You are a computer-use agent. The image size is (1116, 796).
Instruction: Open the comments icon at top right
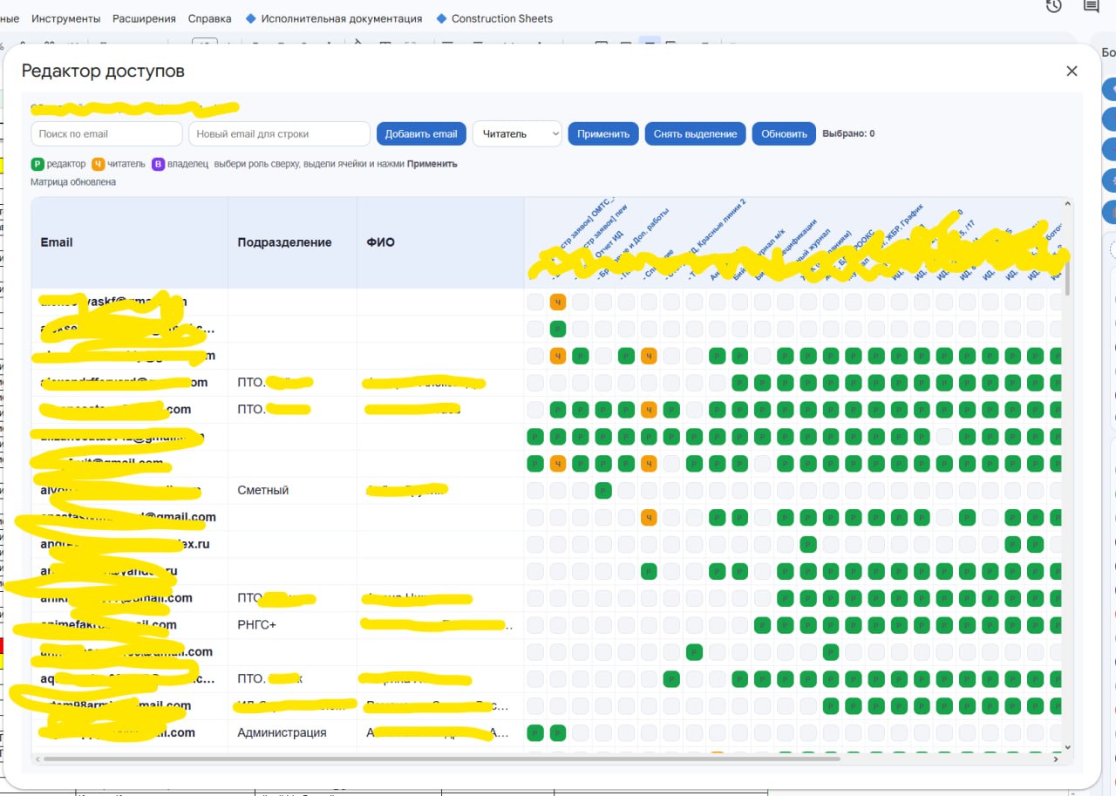point(1091,6)
